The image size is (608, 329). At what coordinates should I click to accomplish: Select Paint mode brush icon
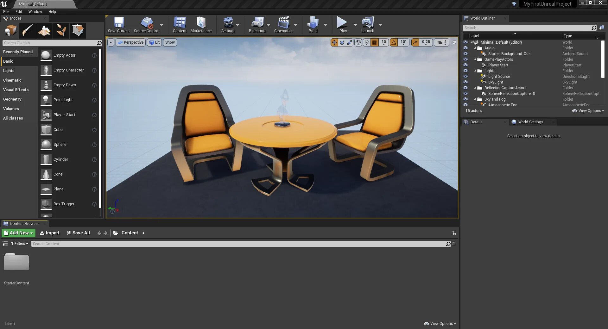tap(27, 31)
